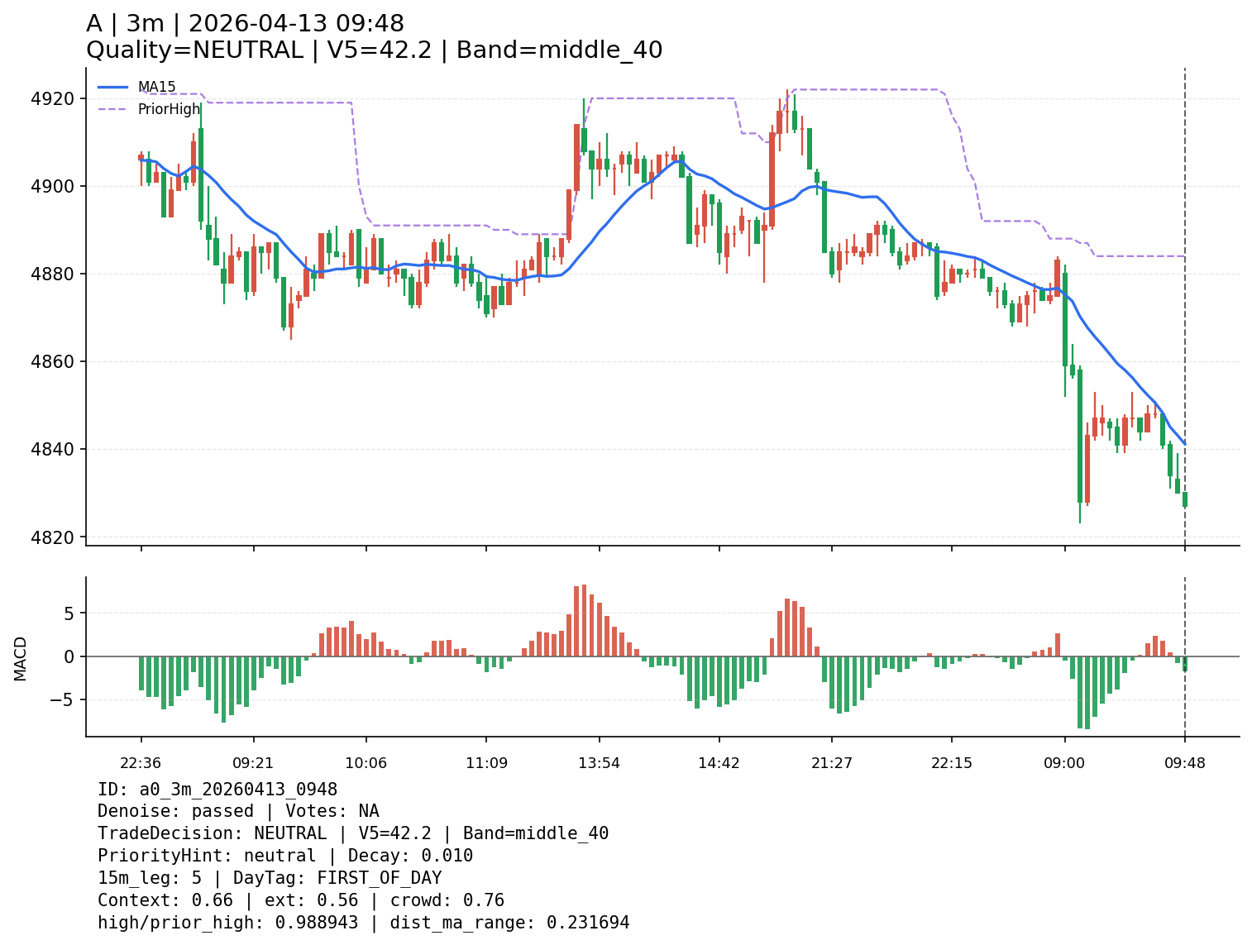Click the PriorHigh dashed purple legend swatch
Image resolution: width=1252 pixels, height=945 pixels.
[113, 109]
